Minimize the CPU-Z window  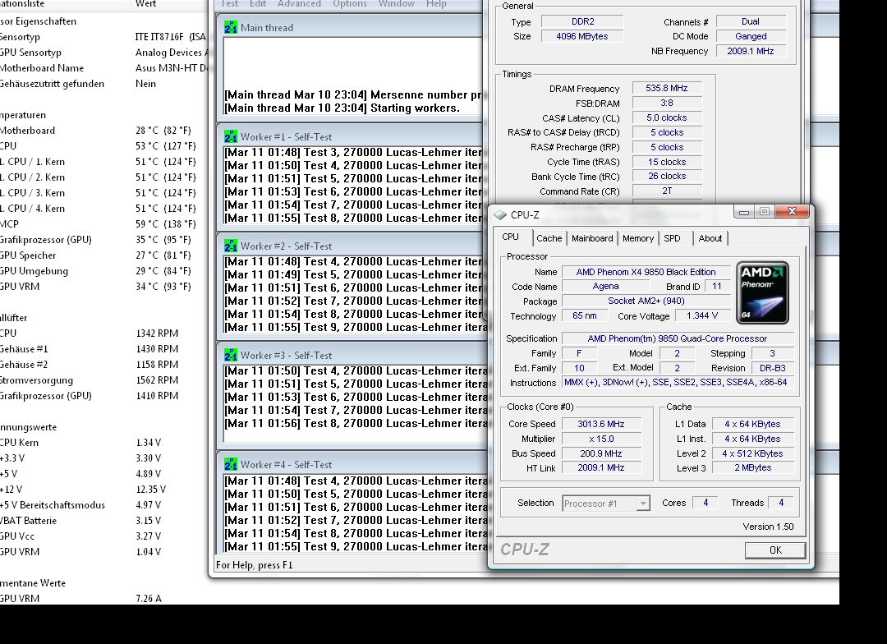pos(744,212)
